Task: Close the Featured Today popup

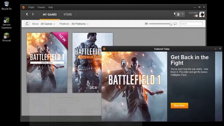Action: 220,49
